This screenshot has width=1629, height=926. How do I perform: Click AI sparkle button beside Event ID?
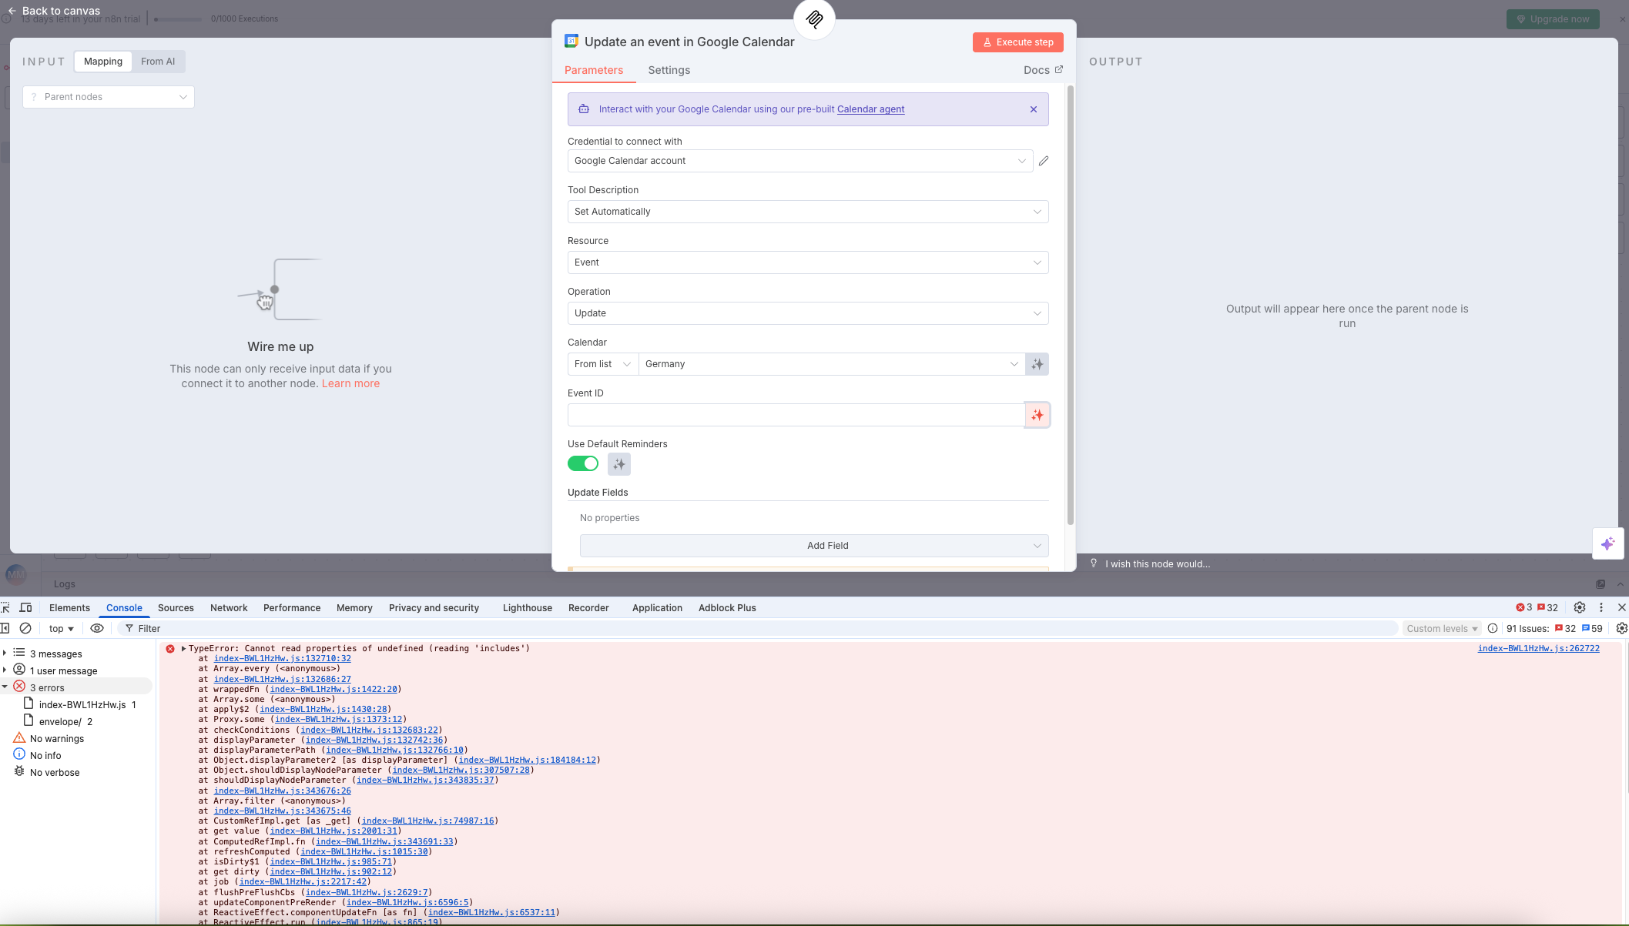coord(1037,415)
